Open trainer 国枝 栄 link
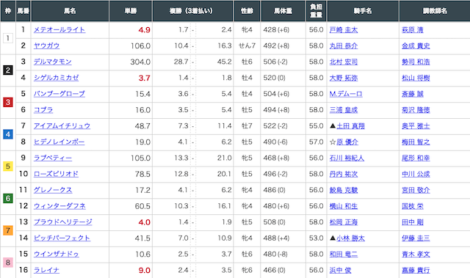 413,206
